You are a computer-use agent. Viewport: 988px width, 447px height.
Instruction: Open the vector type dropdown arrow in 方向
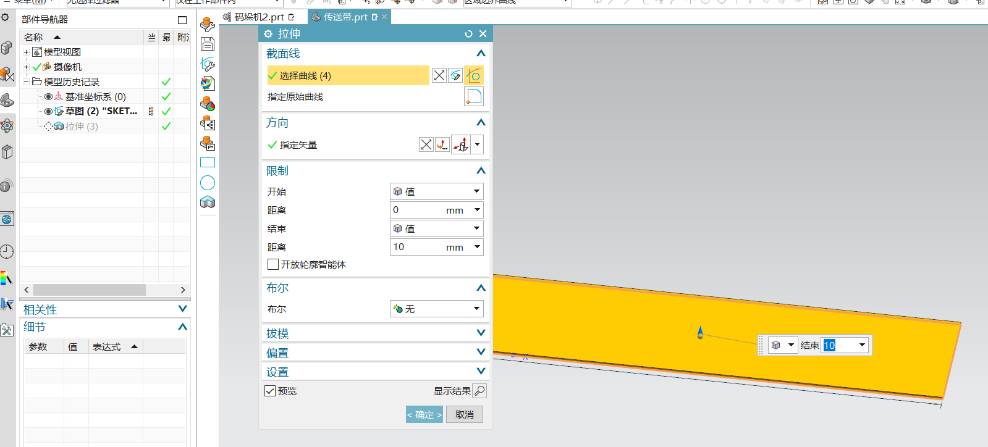coord(477,144)
